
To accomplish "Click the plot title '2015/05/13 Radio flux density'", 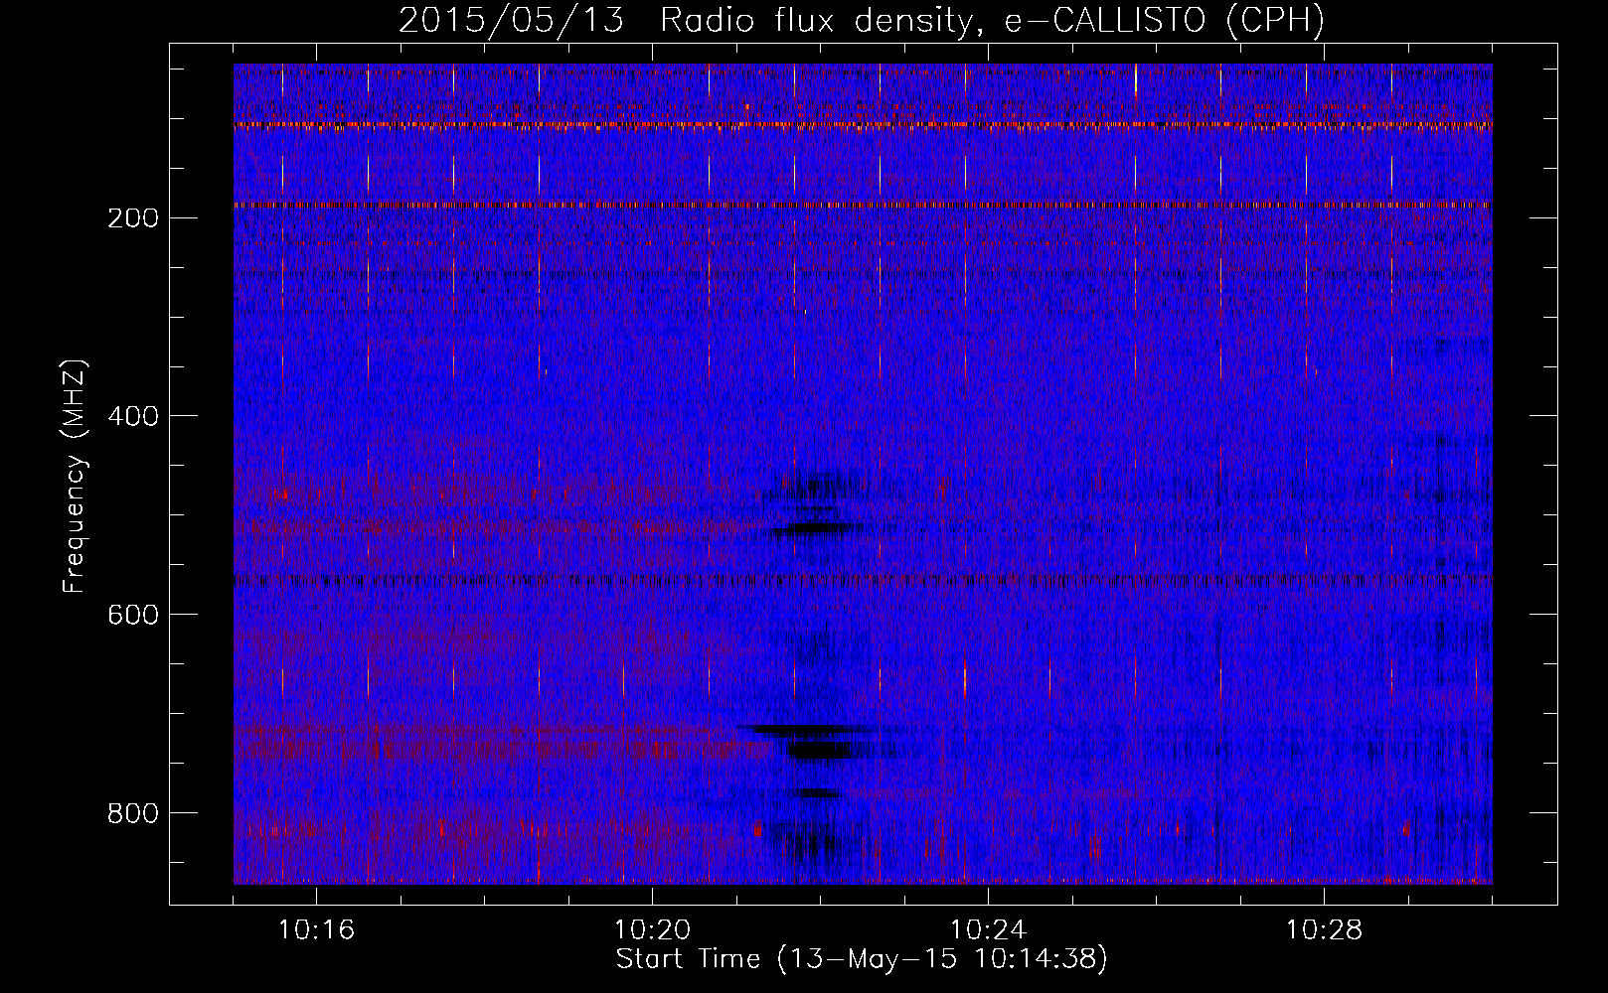I will (862, 21).
